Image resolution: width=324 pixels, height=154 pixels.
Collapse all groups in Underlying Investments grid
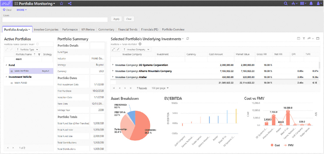[118, 49]
